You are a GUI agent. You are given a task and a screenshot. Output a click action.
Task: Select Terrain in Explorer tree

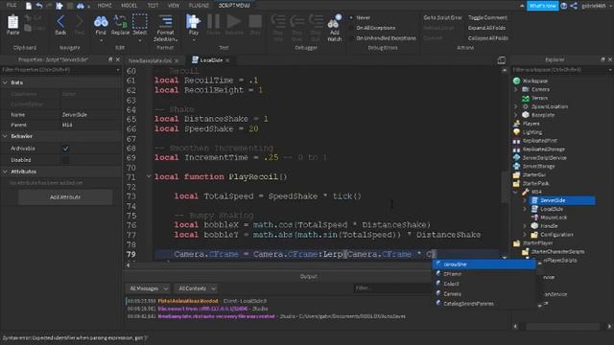(x=539, y=98)
